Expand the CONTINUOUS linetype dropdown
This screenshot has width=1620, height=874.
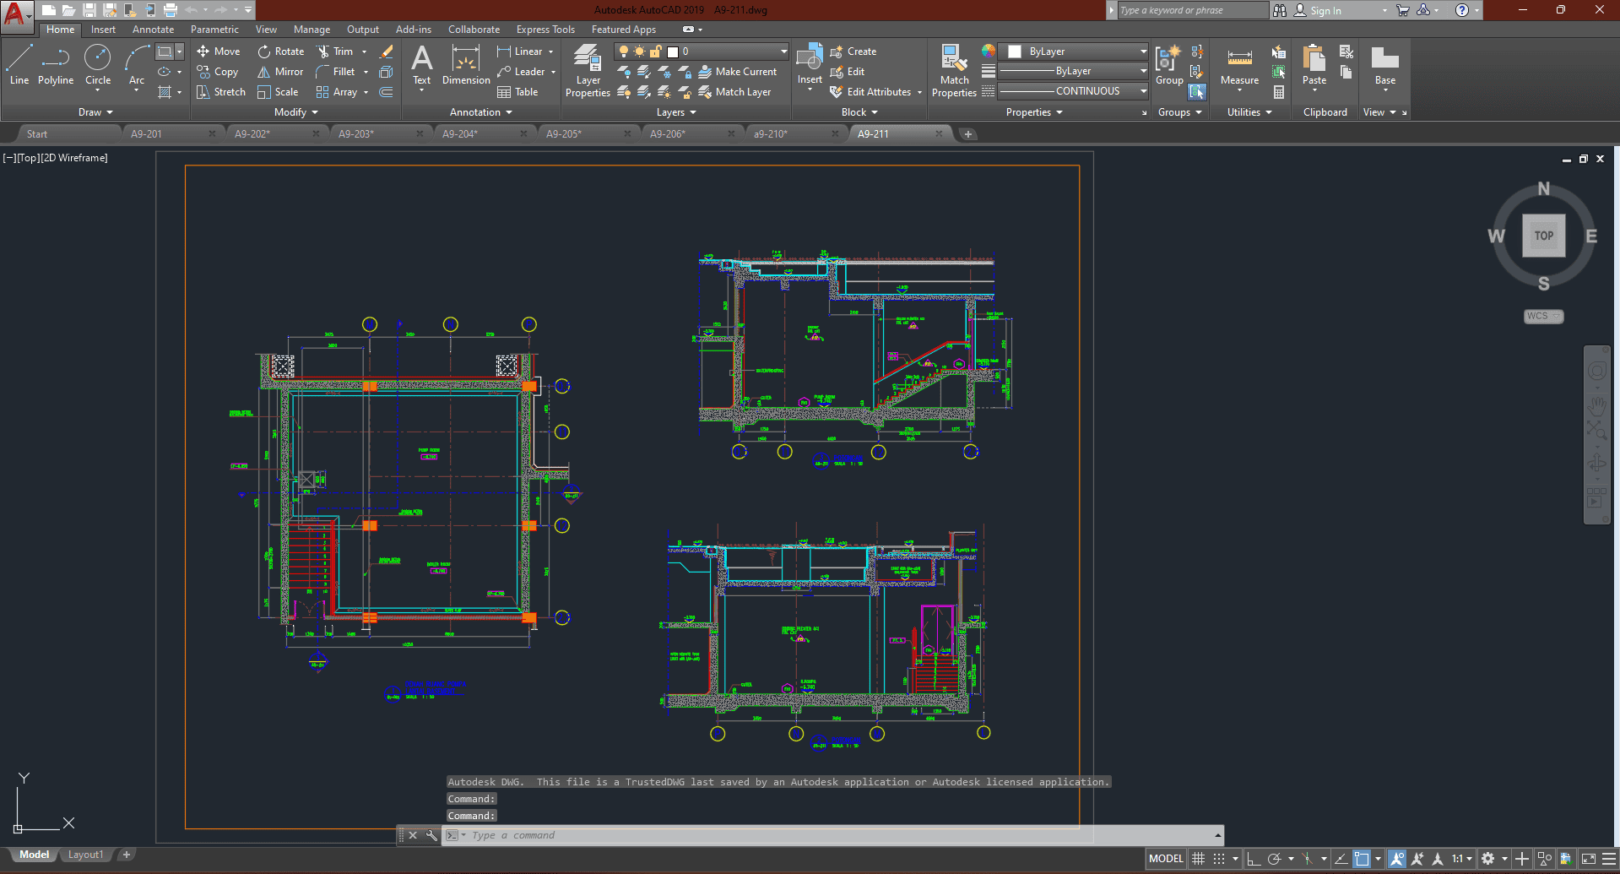(x=1143, y=91)
